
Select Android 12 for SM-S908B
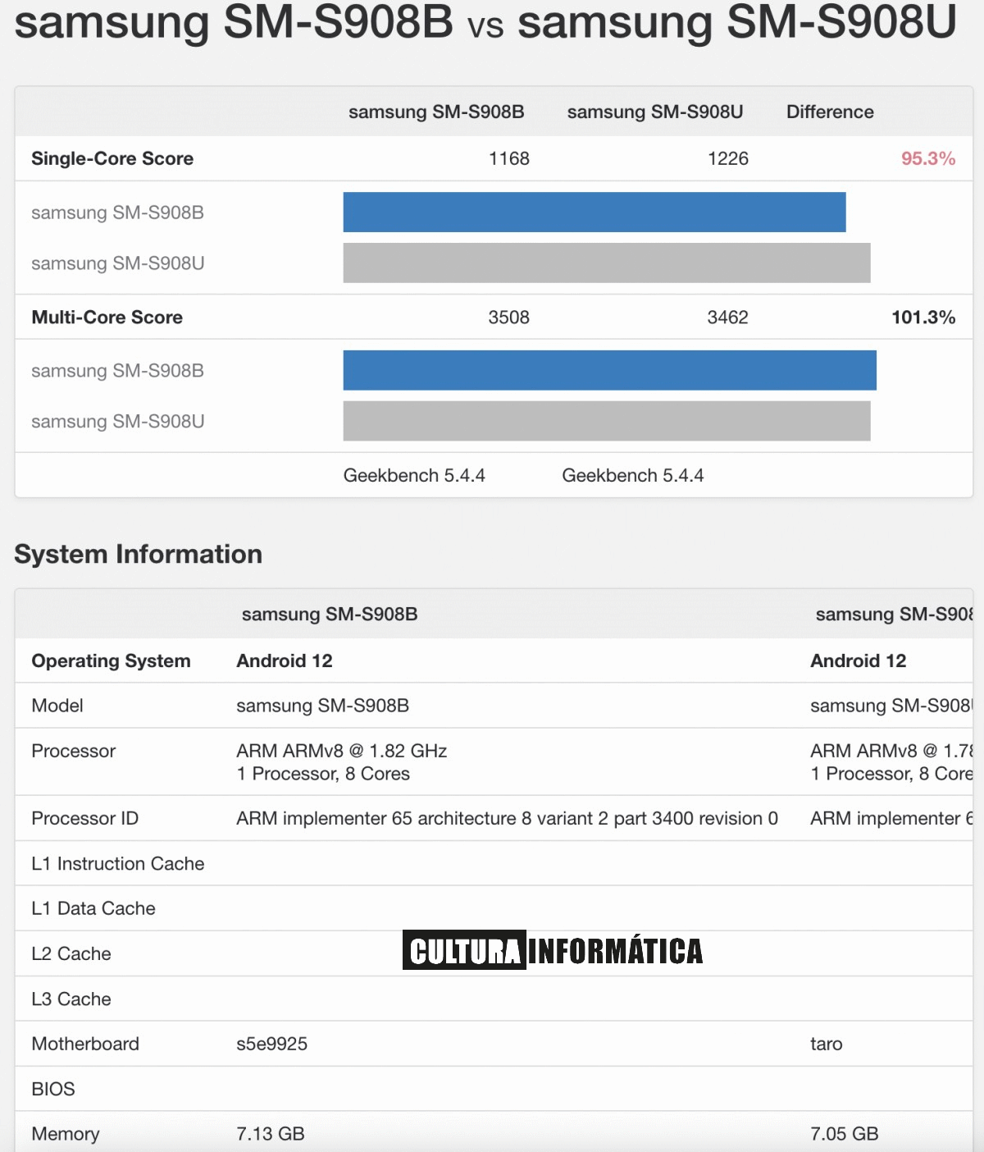pos(285,661)
